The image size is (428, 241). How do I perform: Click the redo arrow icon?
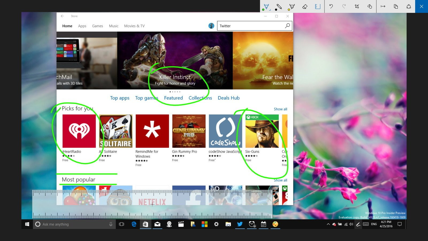click(x=344, y=6)
